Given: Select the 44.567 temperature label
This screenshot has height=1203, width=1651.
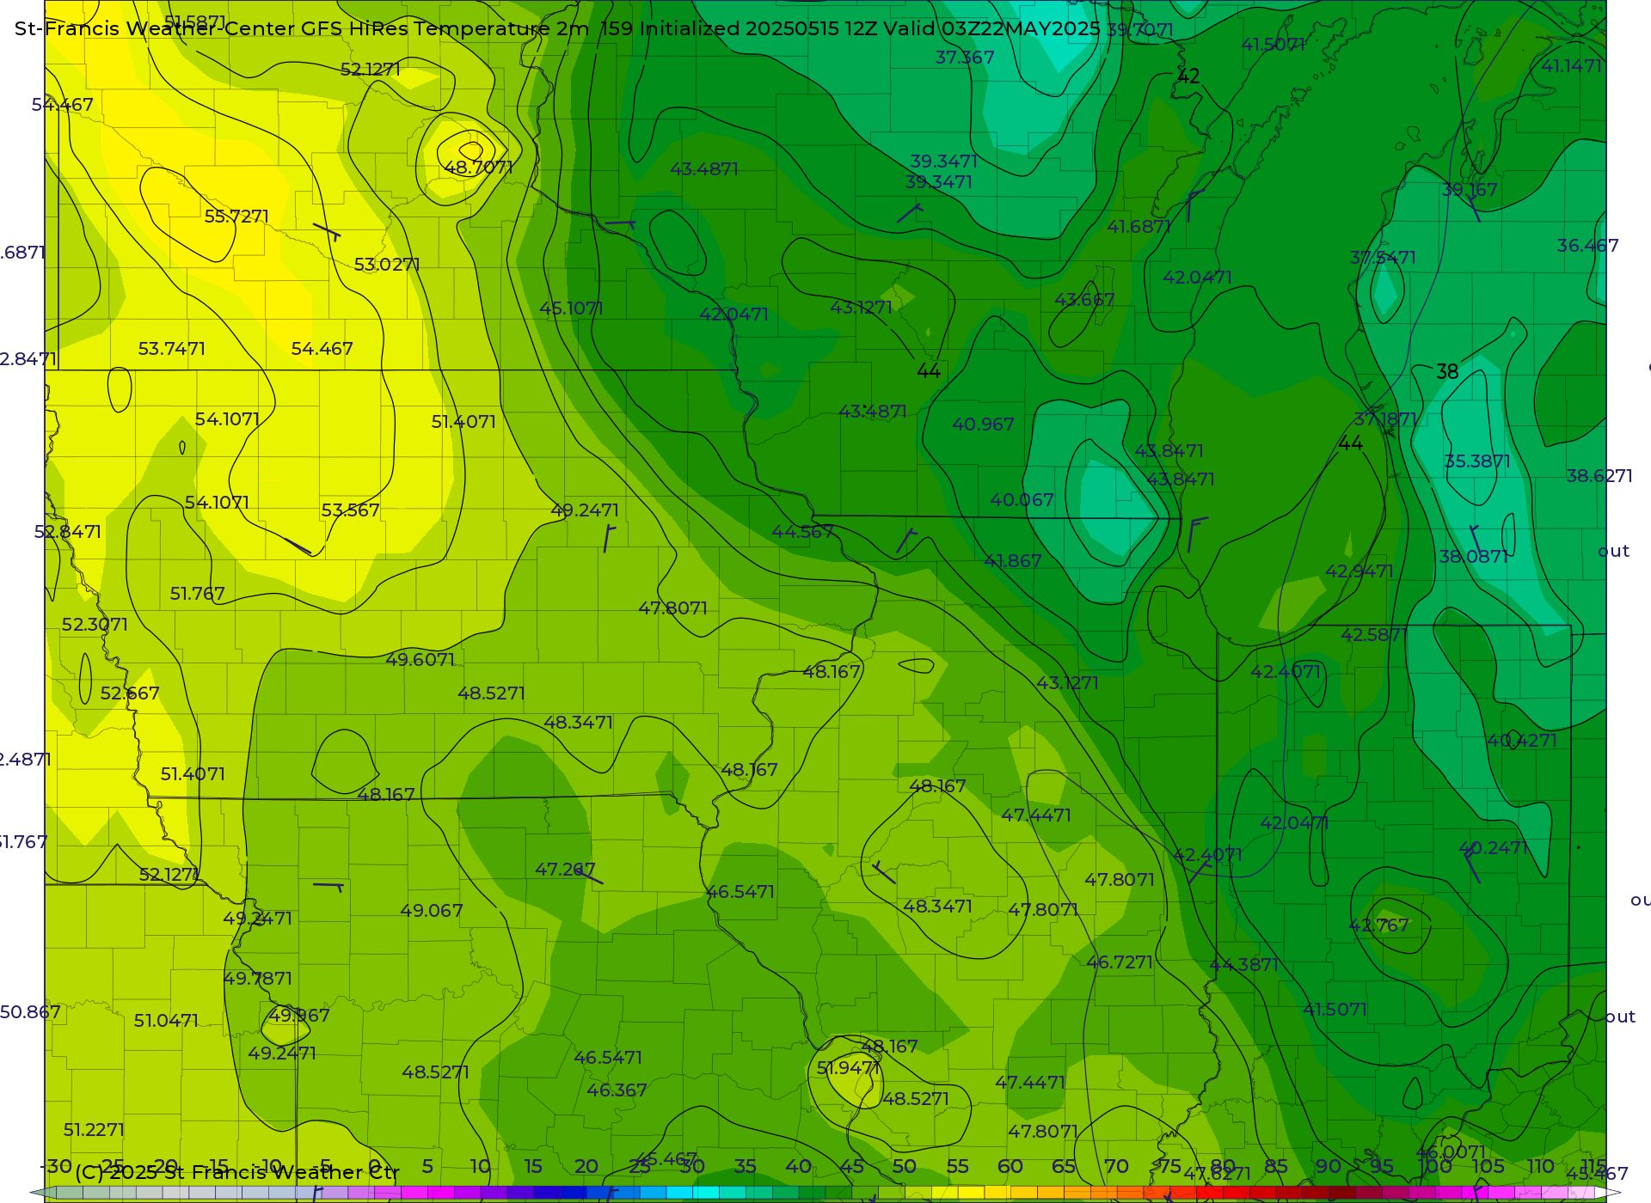Looking at the screenshot, I should [x=802, y=532].
